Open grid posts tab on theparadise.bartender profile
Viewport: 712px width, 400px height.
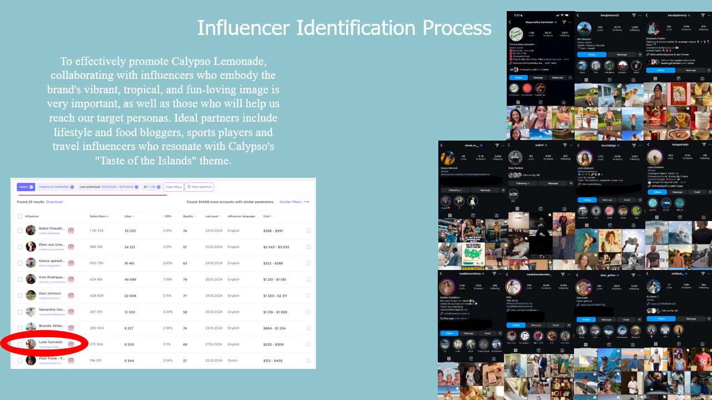click(518, 102)
